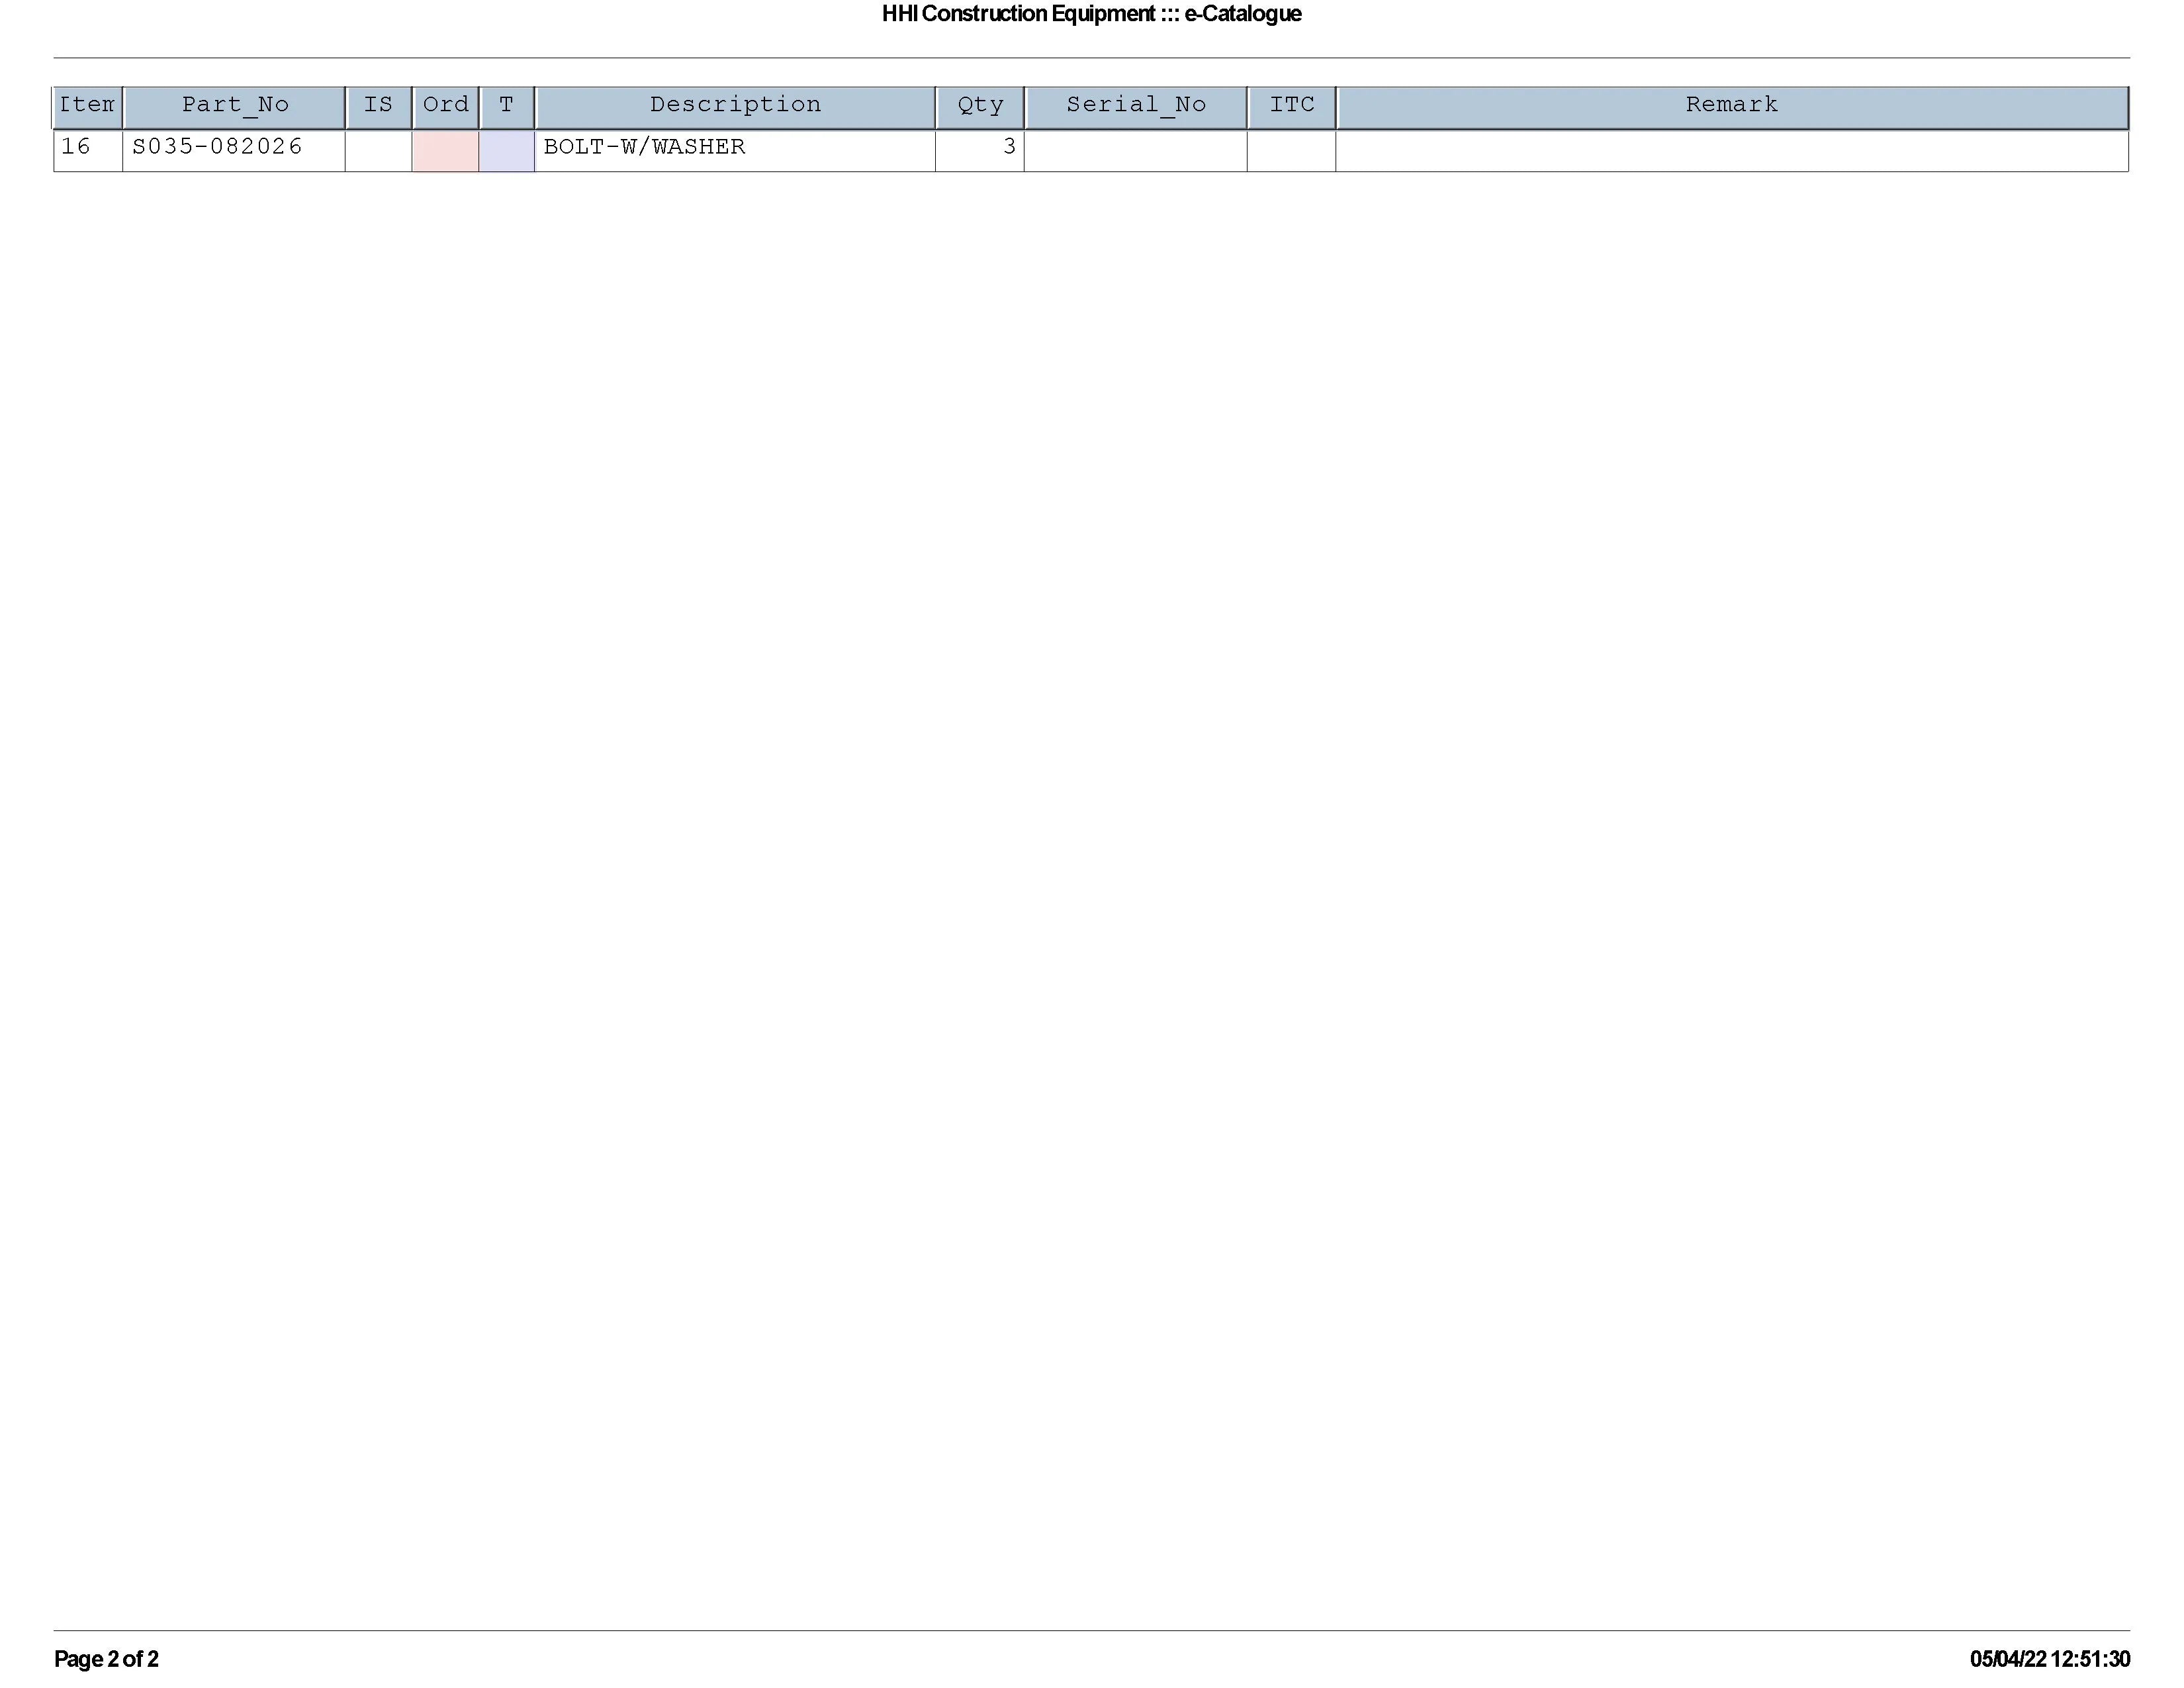Click the Qty column header
The height and width of the screenshot is (1688, 2184).
979,105
